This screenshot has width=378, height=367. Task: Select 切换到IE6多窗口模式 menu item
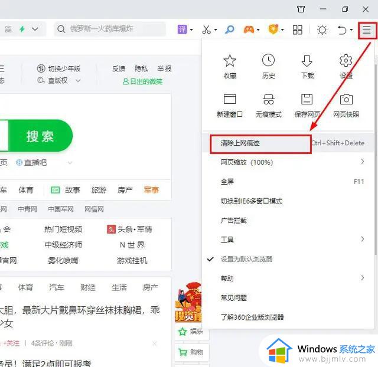click(x=288, y=201)
